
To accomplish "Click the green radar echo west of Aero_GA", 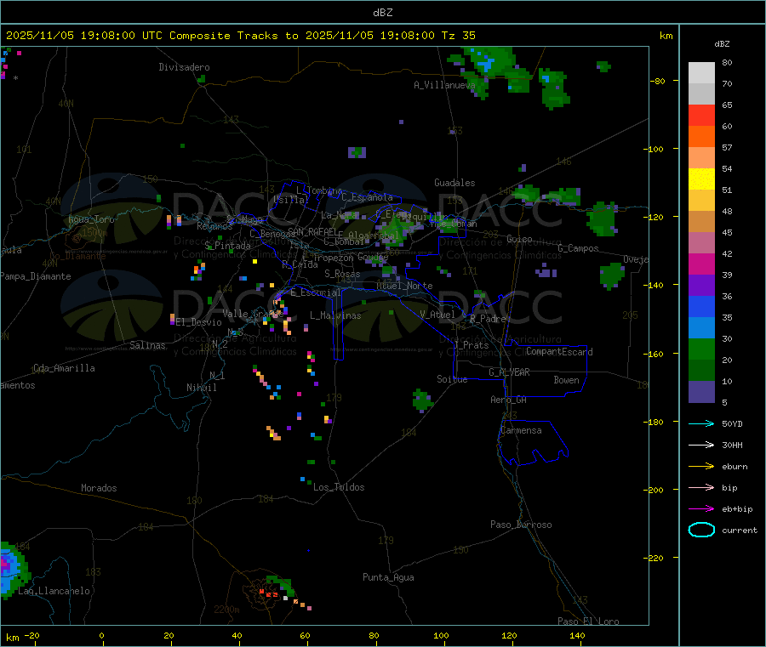I will pyautogui.click(x=422, y=400).
